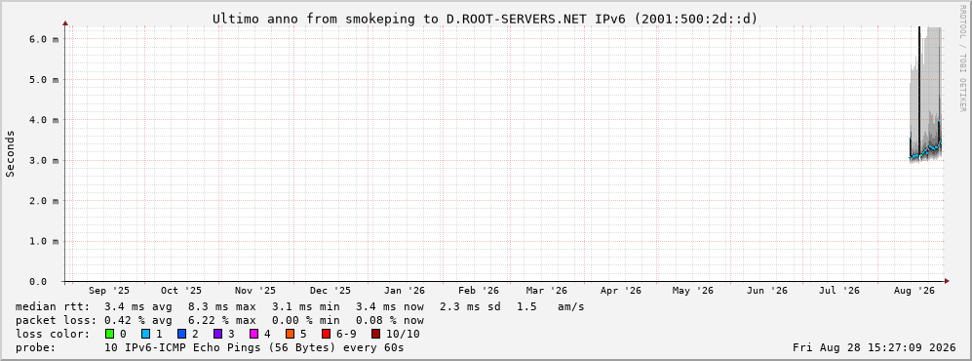Click the blue loss color 2 swatch

(x=181, y=334)
